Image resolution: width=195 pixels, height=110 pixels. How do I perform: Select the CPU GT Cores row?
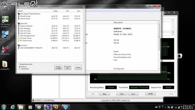click(50, 33)
